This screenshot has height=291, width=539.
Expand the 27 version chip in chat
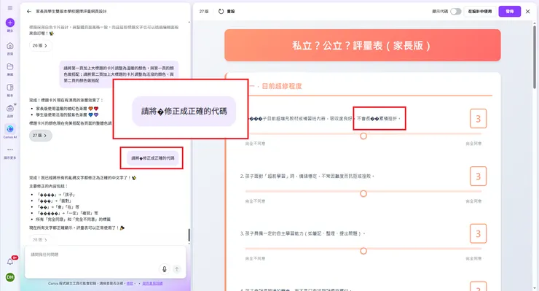(40, 136)
